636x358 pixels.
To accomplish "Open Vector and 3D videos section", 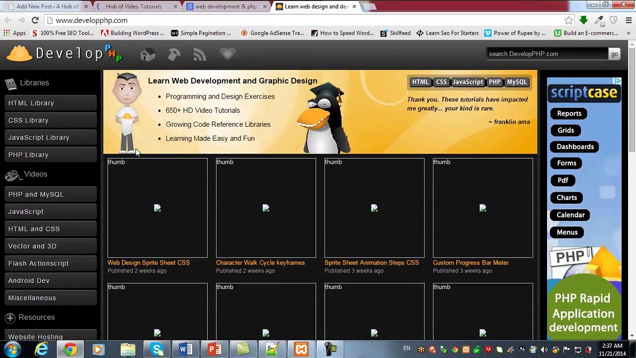I will point(51,246).
